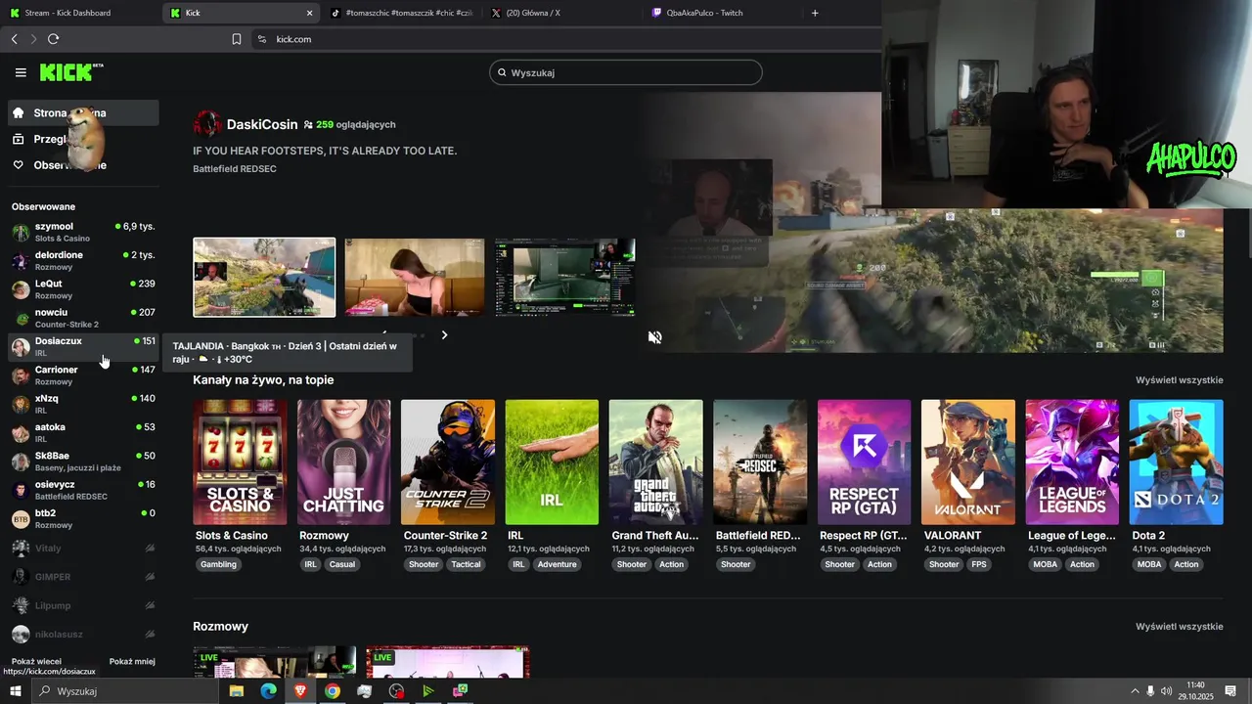1252x704 pixels.
Task: Open League of Legends category card
Action: click(1072, 462)
